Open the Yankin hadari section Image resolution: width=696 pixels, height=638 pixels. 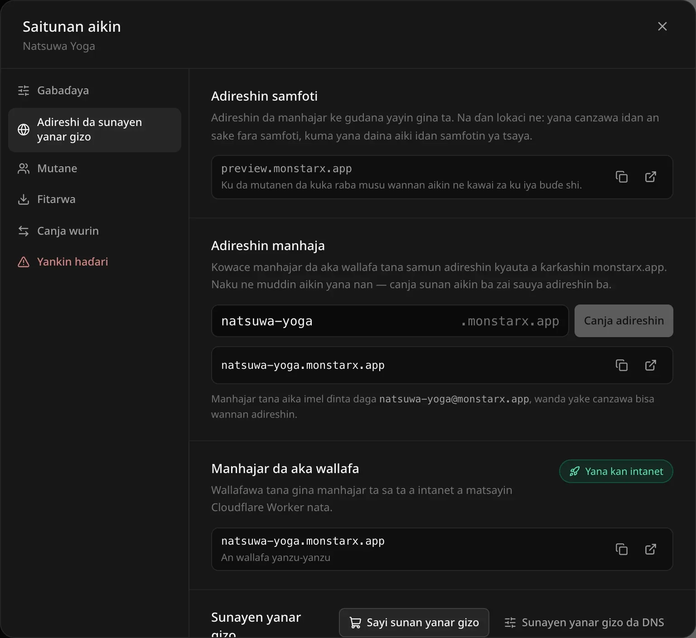click(x=95, y=262)
